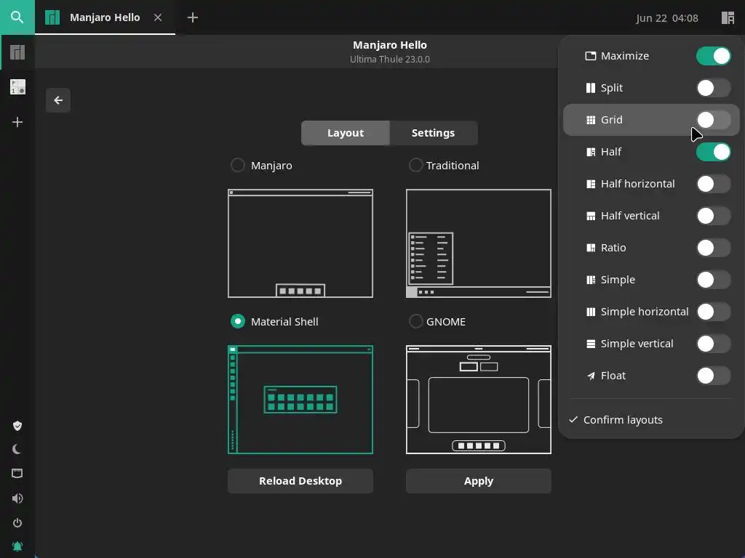The height and width of the screenshot is (558, 745).
Task: Open the volume speaker icon
Action: [x=17, y=498]
